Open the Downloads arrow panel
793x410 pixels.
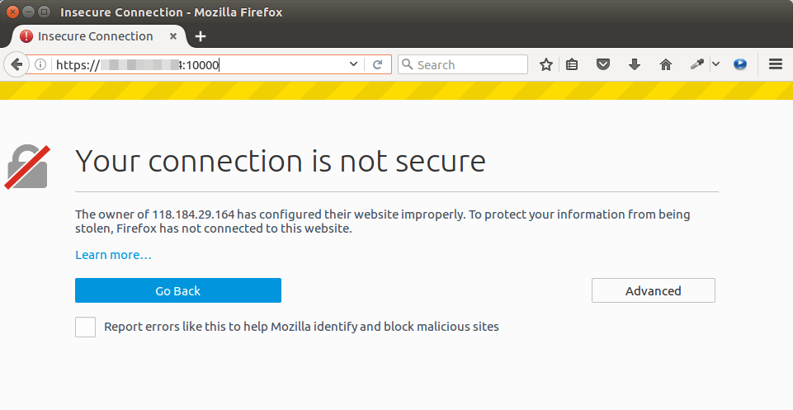coord(635,64)
